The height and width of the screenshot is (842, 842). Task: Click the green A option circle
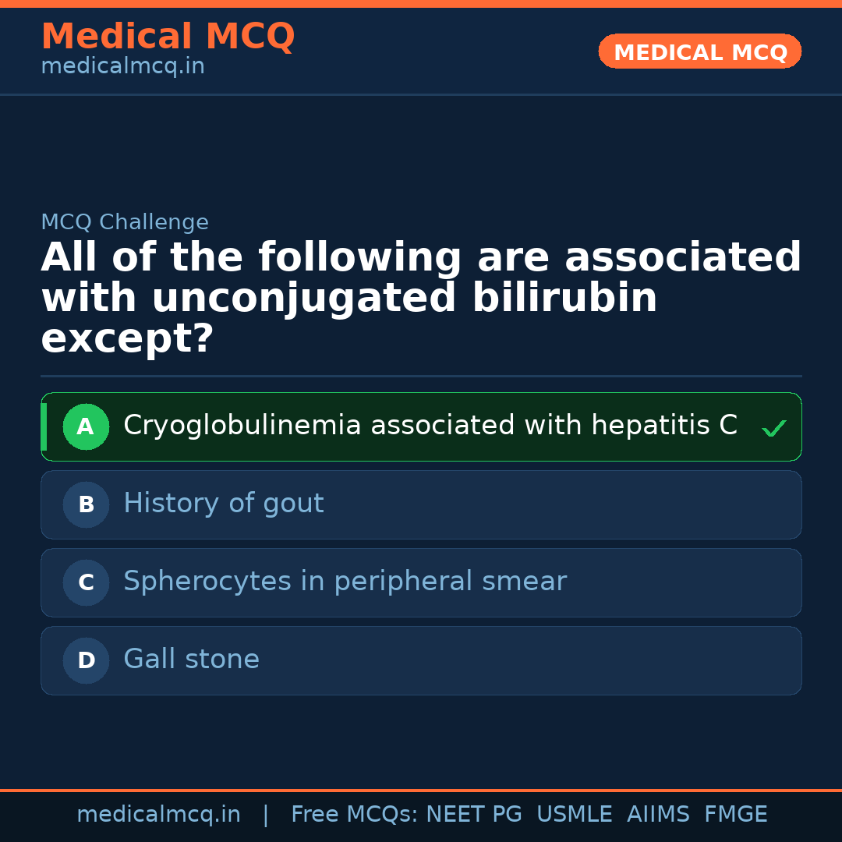tap(86, 426)
